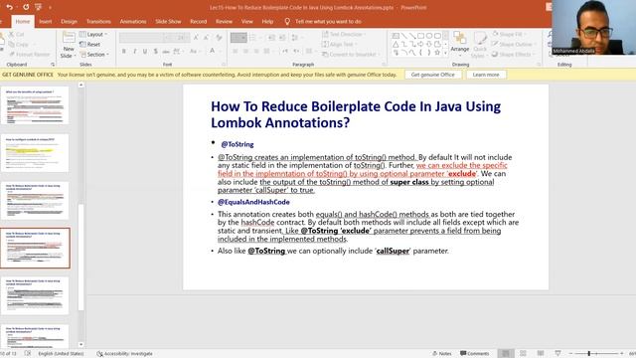
Task: Click Increase Font Size icon
Action: point(196,38)
